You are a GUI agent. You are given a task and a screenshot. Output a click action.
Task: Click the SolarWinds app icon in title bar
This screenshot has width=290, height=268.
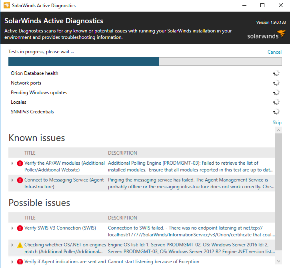6,6
